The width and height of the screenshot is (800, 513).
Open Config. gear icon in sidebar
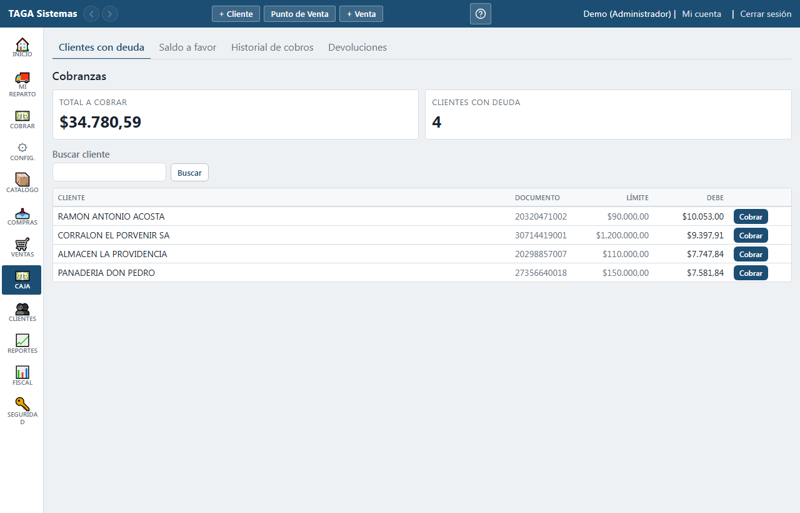[x=22, y=151]
